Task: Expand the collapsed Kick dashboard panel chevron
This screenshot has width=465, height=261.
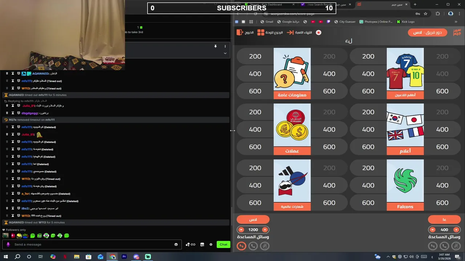Action: tap(225, 53)
